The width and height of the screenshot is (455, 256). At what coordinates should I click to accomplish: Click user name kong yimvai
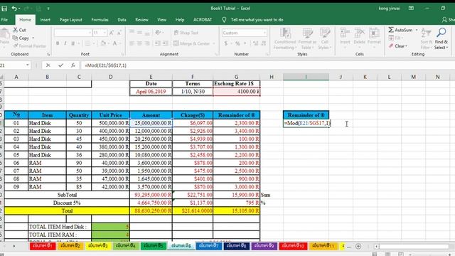(x=389, y=9)
